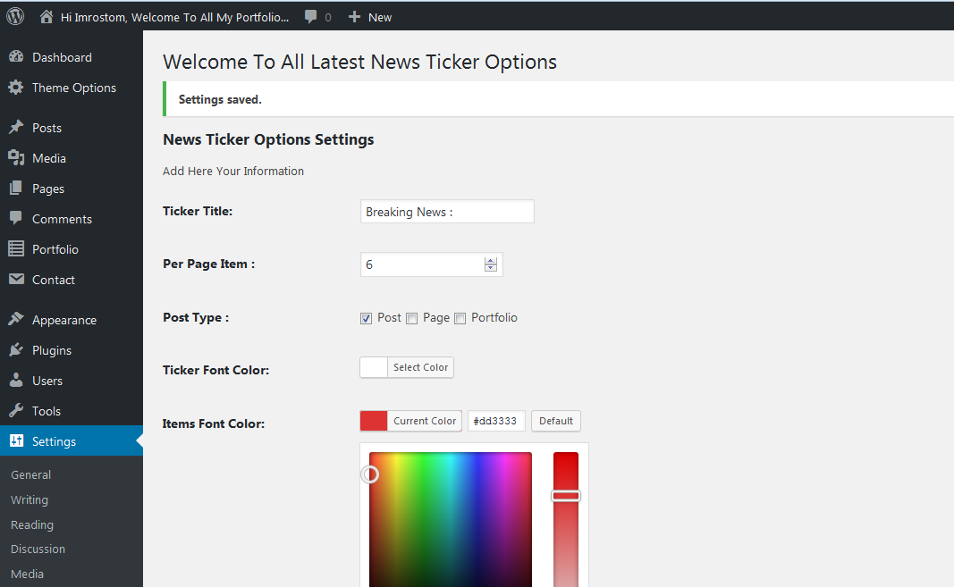This screenshot has height=587, width=954.
Task: Open the Contact menu label
Action: click(x=54, y=280)
